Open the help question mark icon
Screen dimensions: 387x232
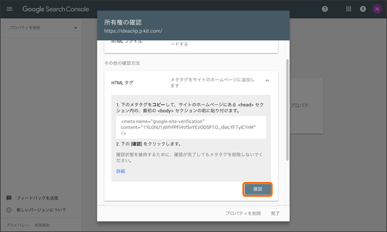click(x=325, y=9)
